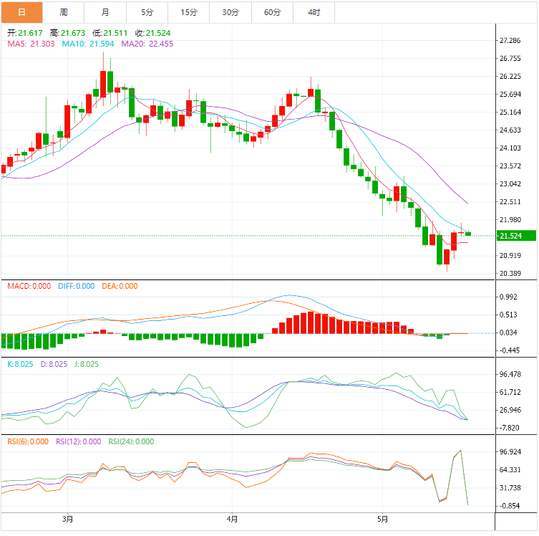
Task: Switch to the 月 monthly tab
Action: coord(105,12)
